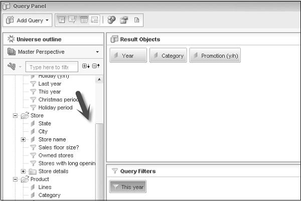Image resolution: width=301 pixels, height=201 pixels.
Task: Click the outline scroll up arrow
Action: coord(99,79)
